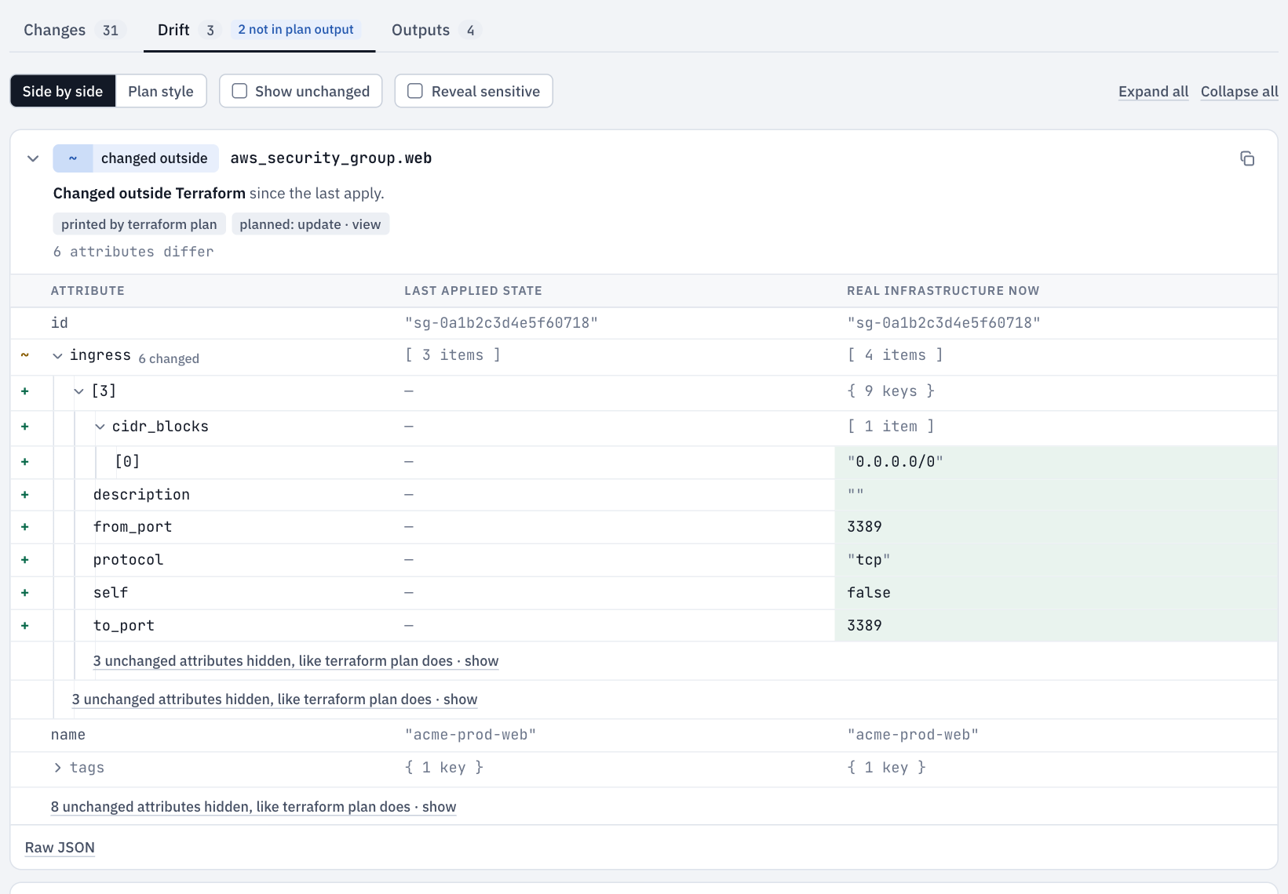Expand the tags attribute
1288x894 pixels.
coord(57,768)
